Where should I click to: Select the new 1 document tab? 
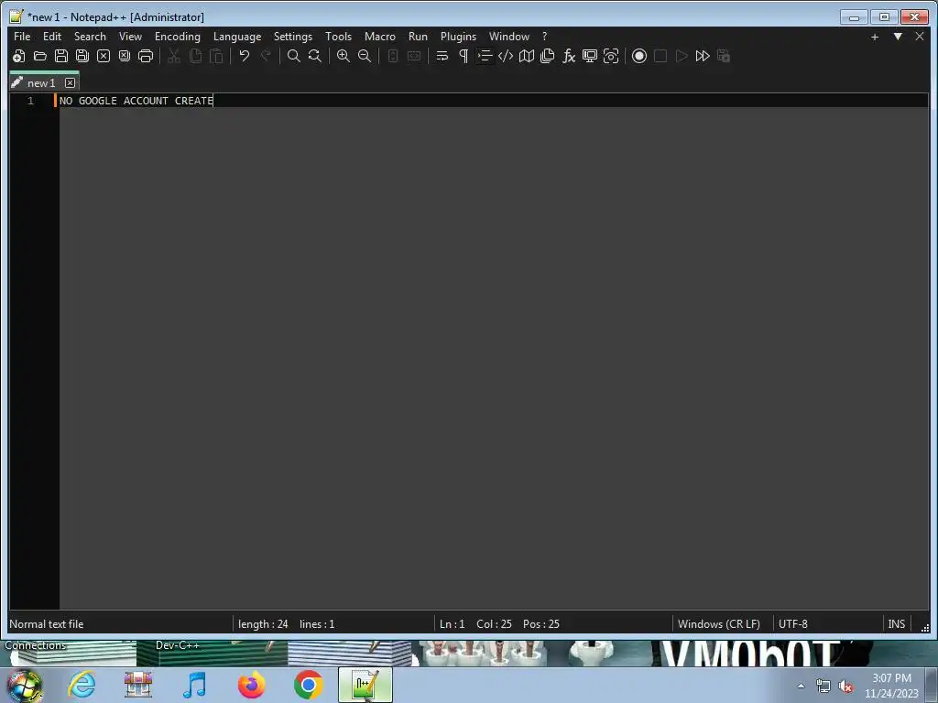pyautogui.click(x=40, y=83)
